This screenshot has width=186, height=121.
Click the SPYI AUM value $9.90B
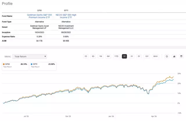coord(66,41)
